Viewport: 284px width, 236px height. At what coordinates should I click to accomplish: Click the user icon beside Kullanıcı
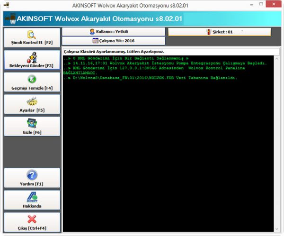[x=92, y=32]
